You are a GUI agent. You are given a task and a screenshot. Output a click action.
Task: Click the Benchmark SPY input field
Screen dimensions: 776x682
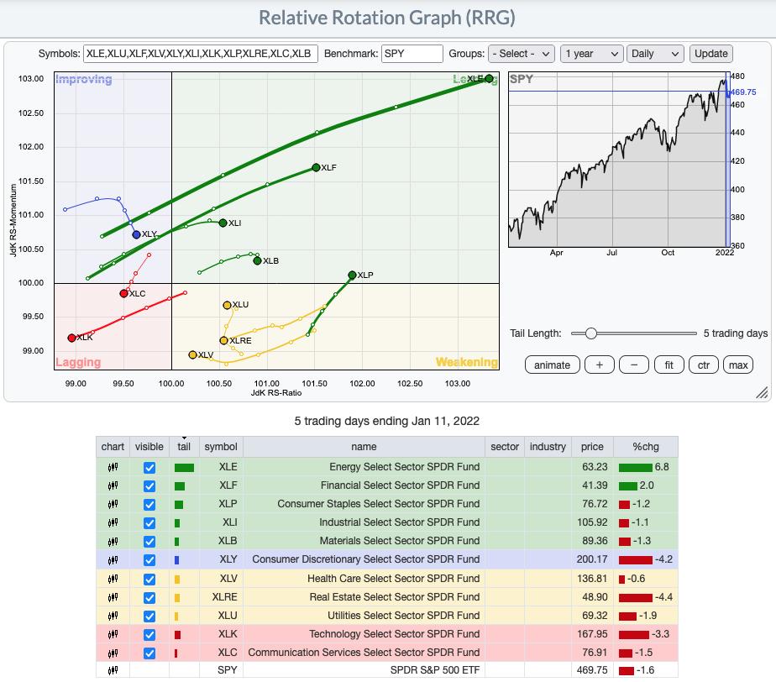[412, 54]
